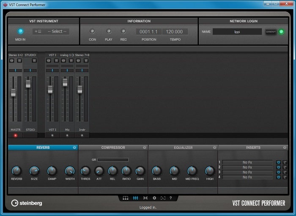Click the solo icon on the Instr channel
Image resolution: width=296 pixels, height=216 pixels.
pyautogui.click(x=78, y=60)
